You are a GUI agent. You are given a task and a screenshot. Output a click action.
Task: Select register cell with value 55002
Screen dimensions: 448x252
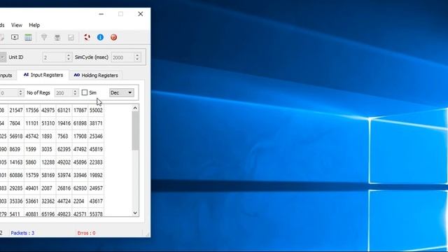point(96,111)
